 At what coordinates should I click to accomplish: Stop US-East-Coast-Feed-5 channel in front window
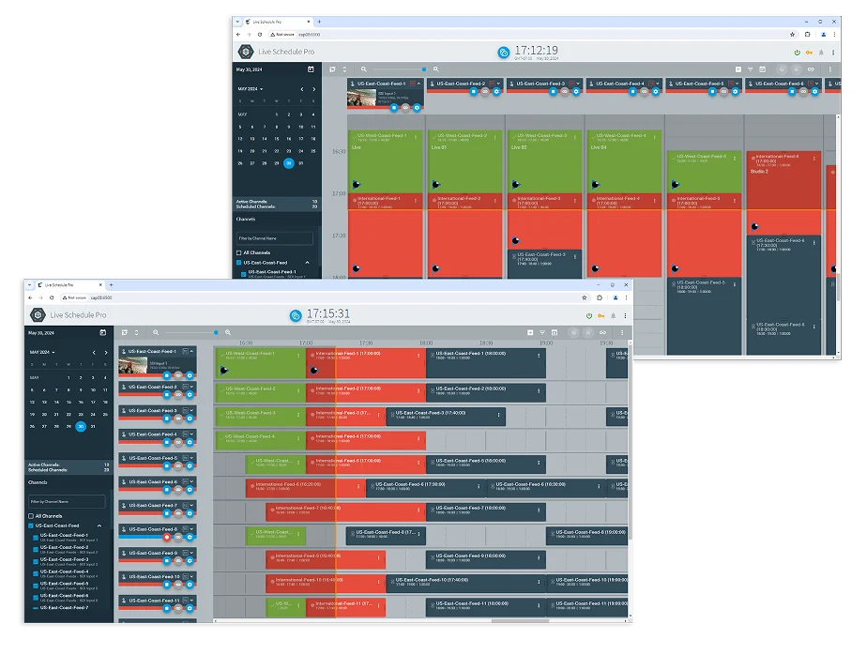pos(167,465)
